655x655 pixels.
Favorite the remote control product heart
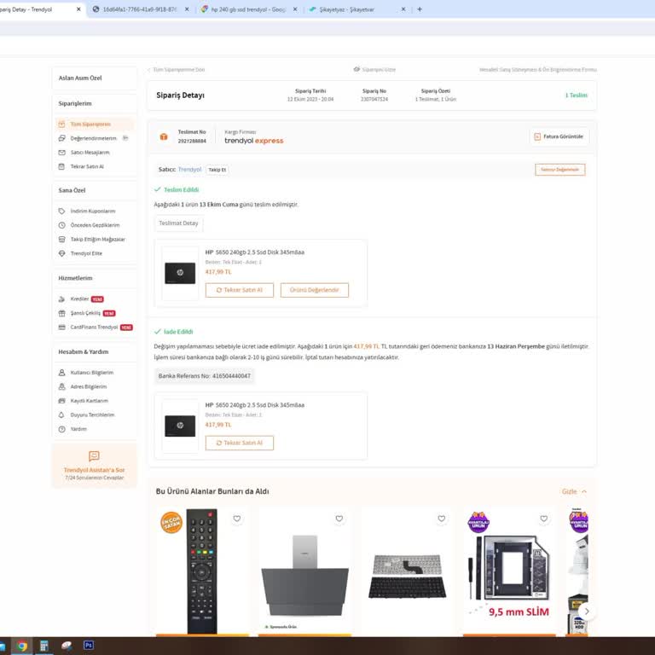237,519
